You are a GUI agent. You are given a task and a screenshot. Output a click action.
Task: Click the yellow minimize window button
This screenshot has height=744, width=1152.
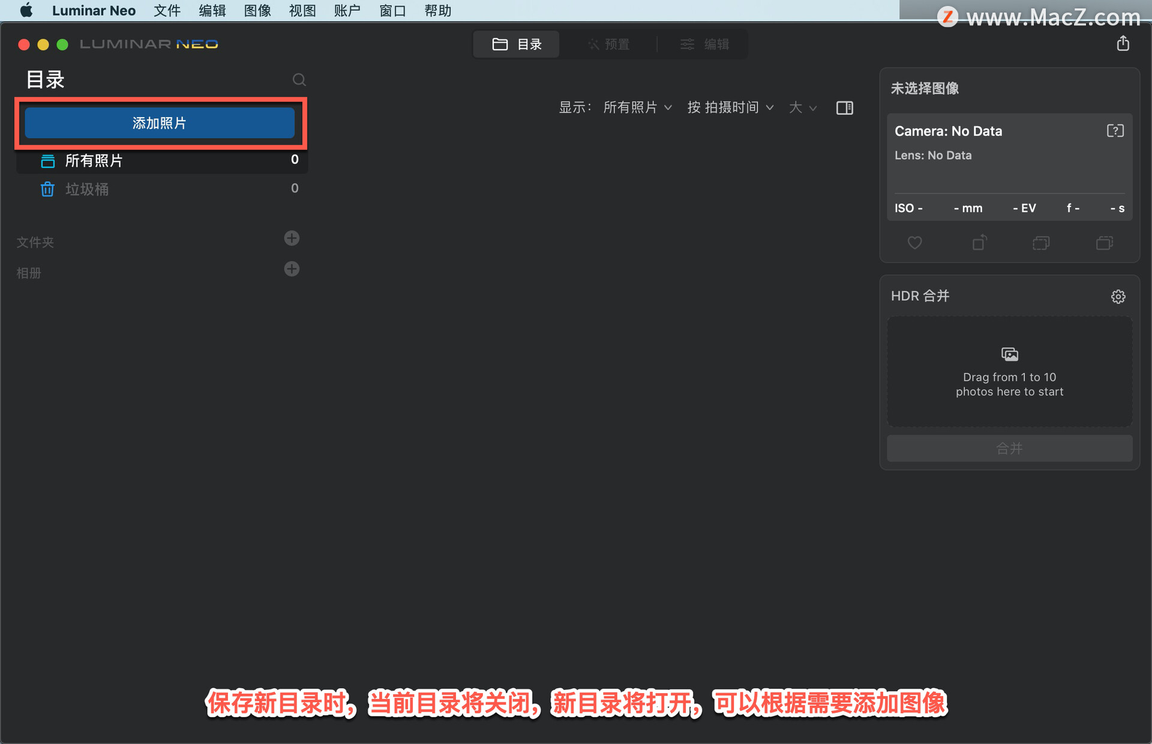click(43, 44)
